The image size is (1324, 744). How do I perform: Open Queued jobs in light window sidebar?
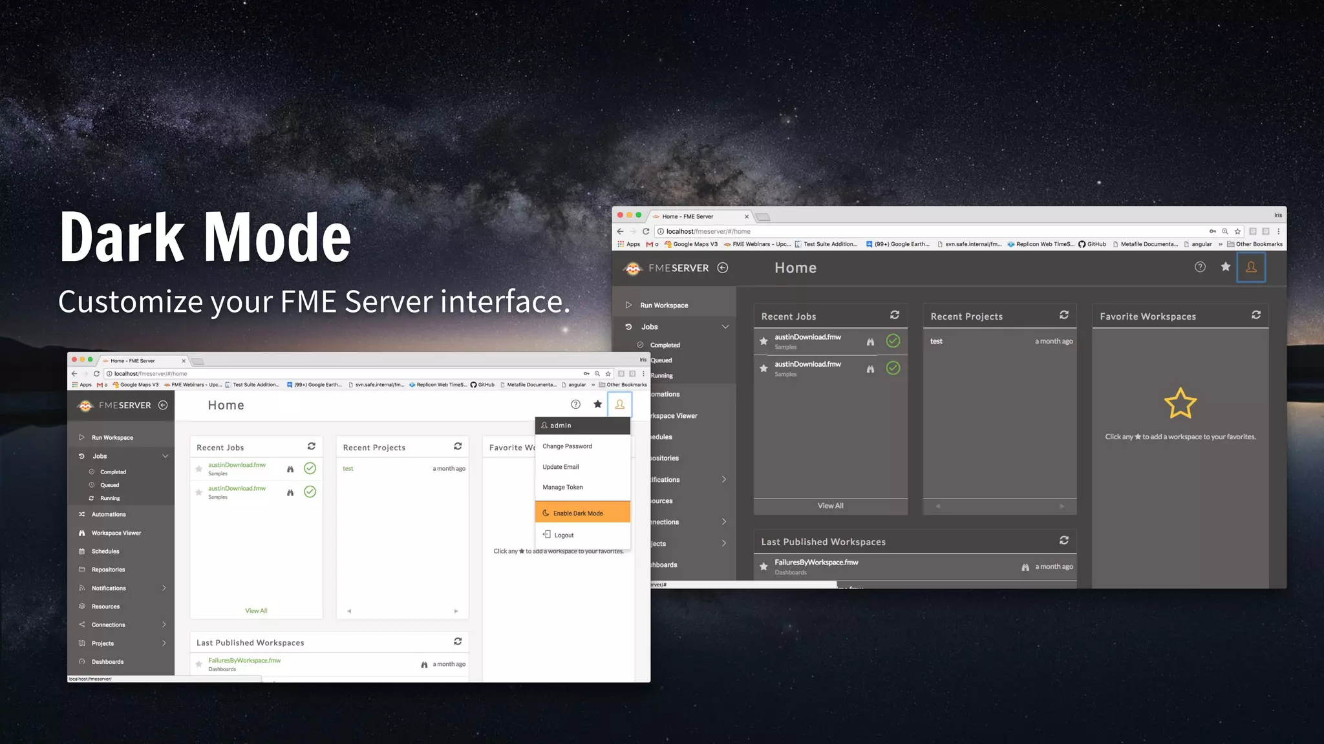[x=109, y=485]
